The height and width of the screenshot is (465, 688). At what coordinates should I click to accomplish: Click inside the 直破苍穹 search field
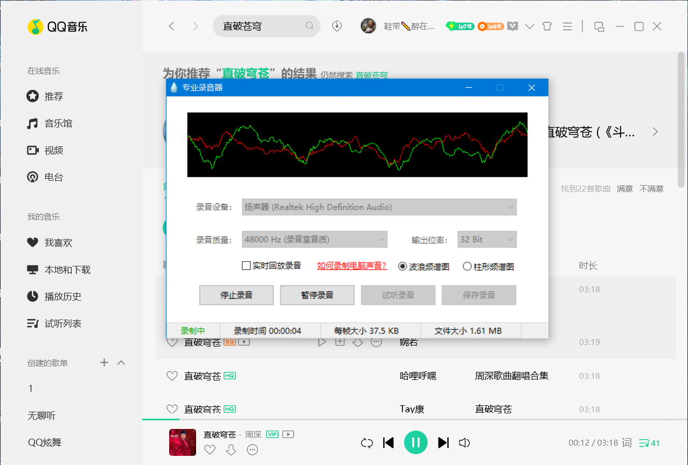pyautogui.click(x=267, y=26)
